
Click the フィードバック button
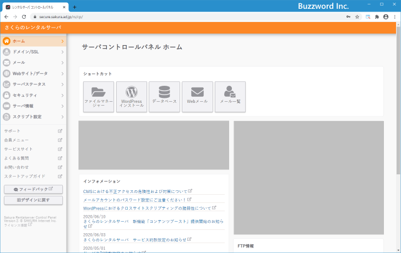tap(33, 189)
